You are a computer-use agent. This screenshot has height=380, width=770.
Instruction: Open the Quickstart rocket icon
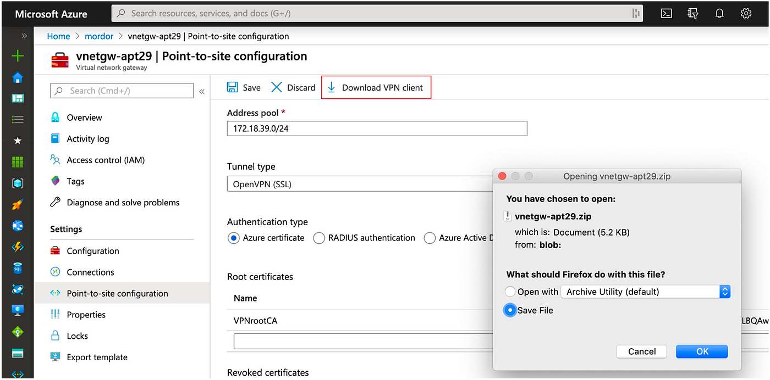(x=18, y=205)
